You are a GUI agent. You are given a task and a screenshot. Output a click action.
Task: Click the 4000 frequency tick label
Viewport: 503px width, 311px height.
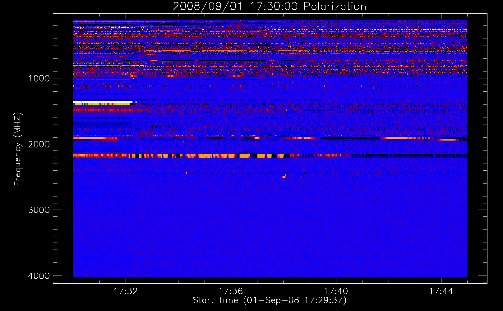tap(39, 276)
